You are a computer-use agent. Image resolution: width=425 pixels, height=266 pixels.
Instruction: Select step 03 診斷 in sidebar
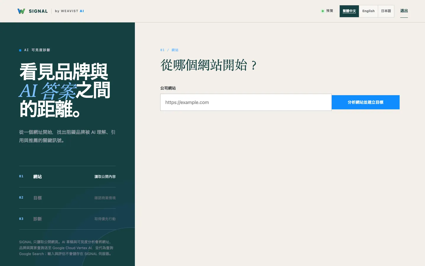click(x=67, y=219)
